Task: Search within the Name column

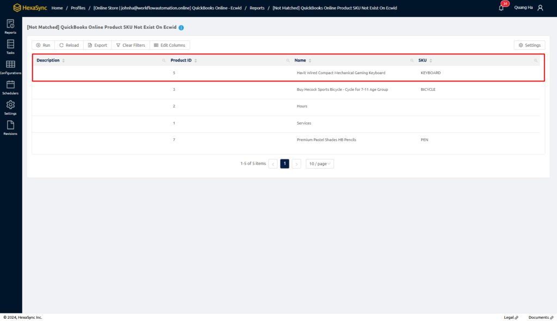Action: tap(412, 60)
